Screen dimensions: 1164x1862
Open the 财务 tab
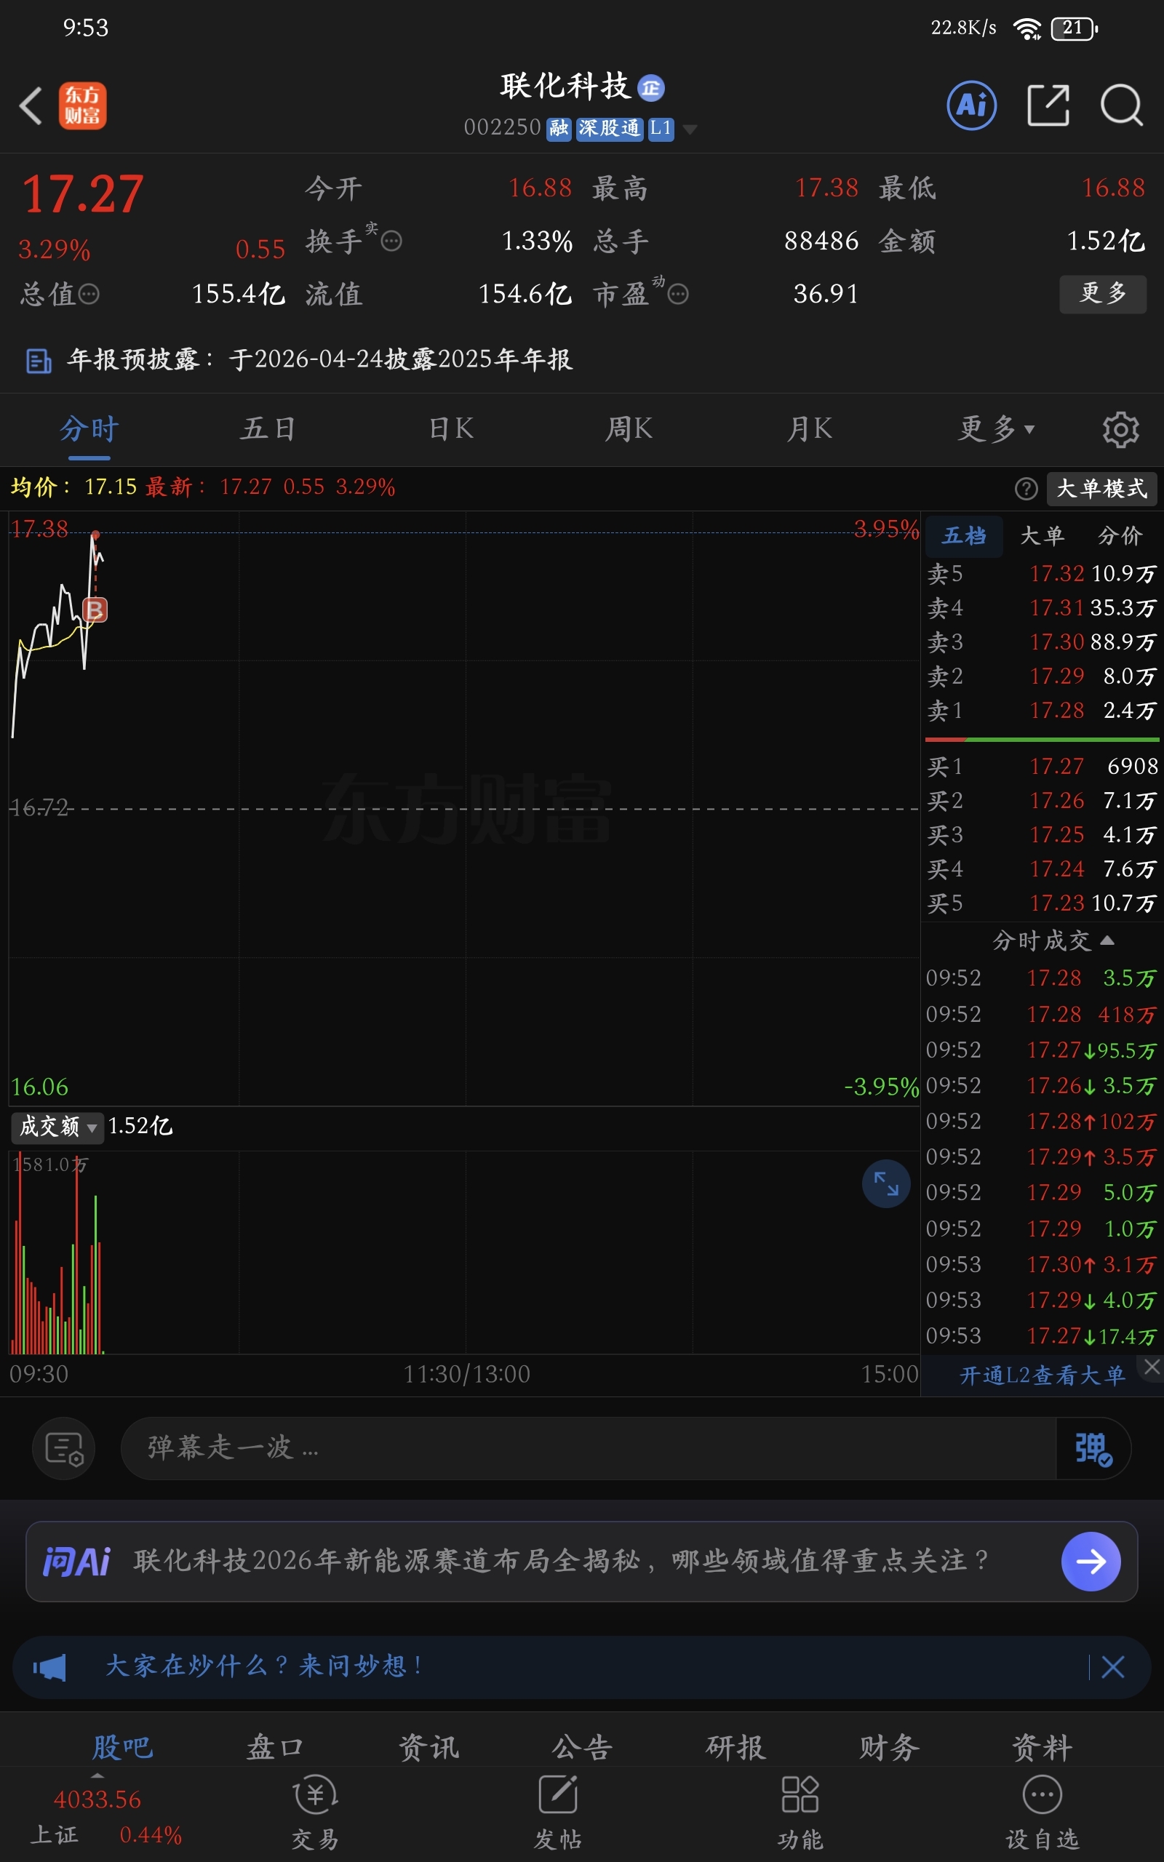coord(889,1748)
